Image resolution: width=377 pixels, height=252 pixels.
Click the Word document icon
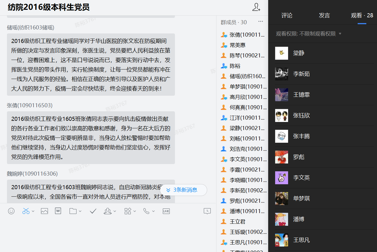point(58,211)
